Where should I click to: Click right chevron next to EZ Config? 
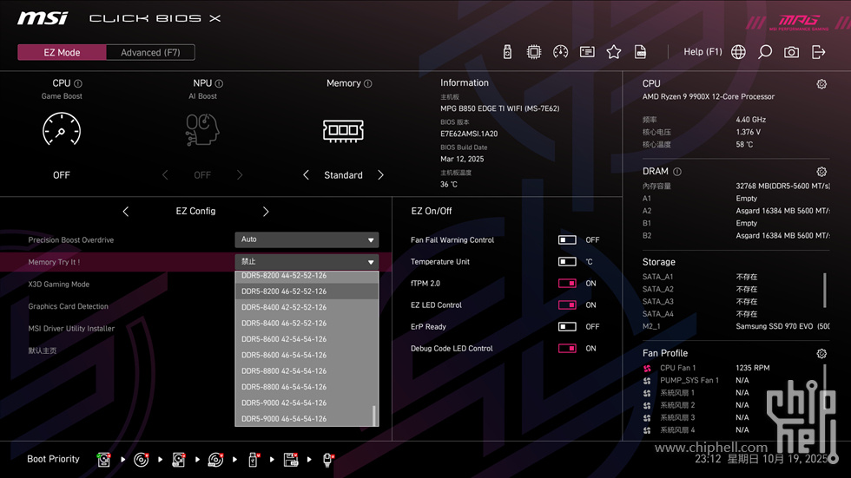pyautogui.click(x=266, y=212)
